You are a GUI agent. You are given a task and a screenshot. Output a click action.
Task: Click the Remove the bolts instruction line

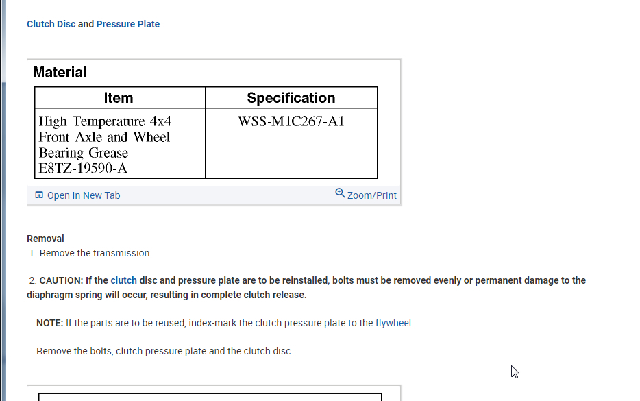click(164, 351)
